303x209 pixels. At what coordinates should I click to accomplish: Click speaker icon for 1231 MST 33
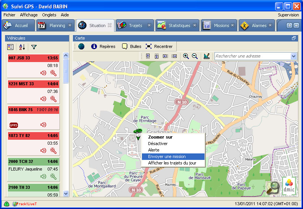coord(43,99)
